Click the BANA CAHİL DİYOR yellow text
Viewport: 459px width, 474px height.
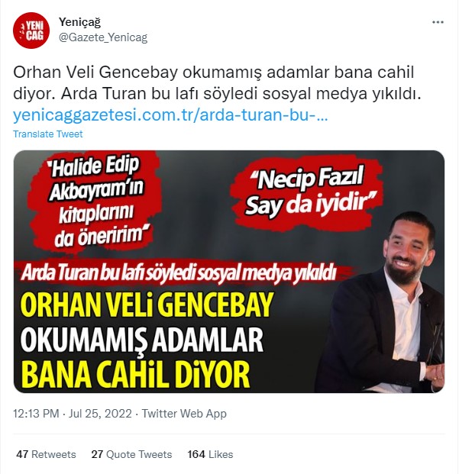click(135, 374)
